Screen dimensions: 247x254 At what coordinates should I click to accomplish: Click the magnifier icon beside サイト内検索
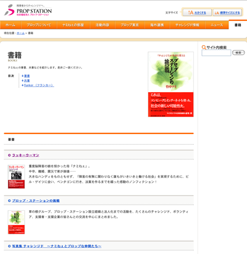[204, 48]
